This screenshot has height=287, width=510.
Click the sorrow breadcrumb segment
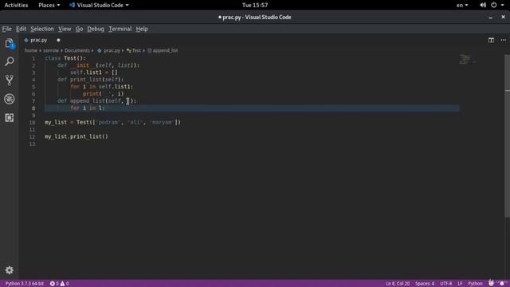51,50
